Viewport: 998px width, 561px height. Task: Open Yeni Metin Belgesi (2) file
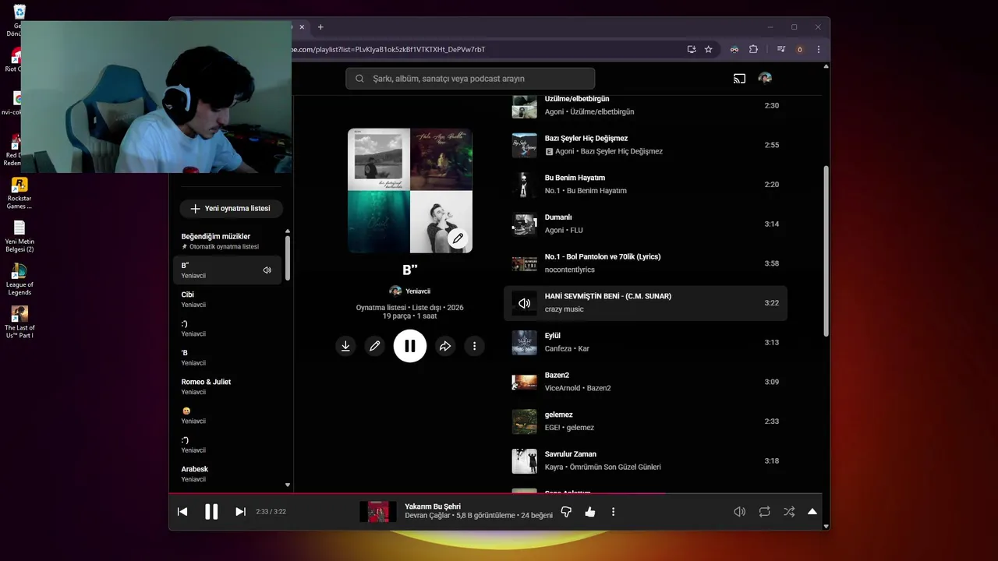click(x=19, y=236)
